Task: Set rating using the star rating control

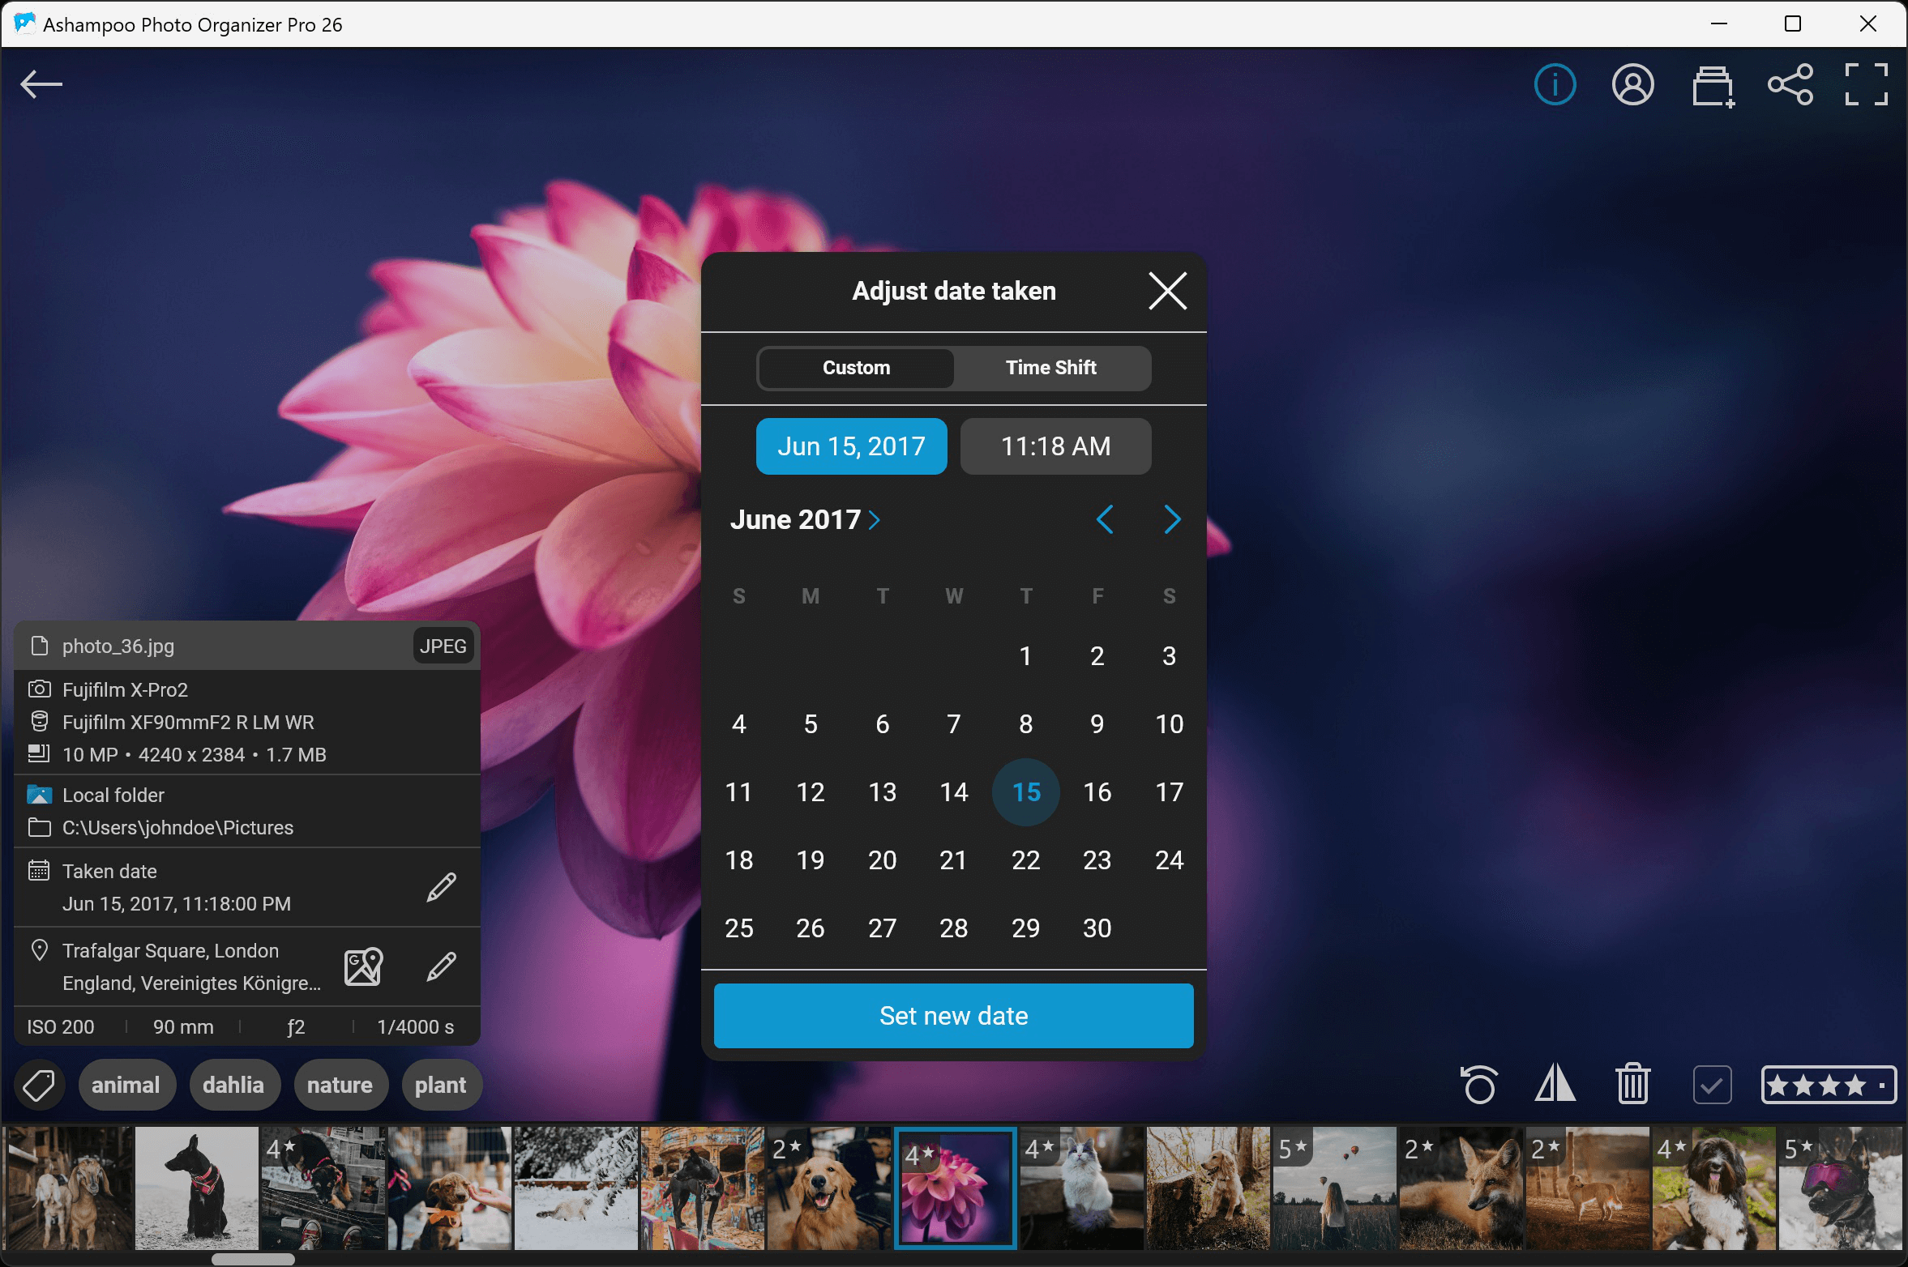Action: pos(1829,1084)
